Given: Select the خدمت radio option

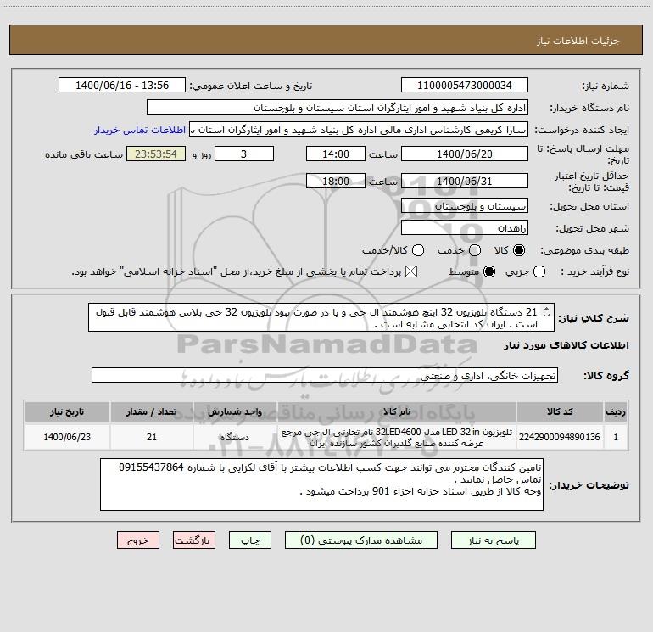Looking at the screenshot, I should click(x=475, y=250).
